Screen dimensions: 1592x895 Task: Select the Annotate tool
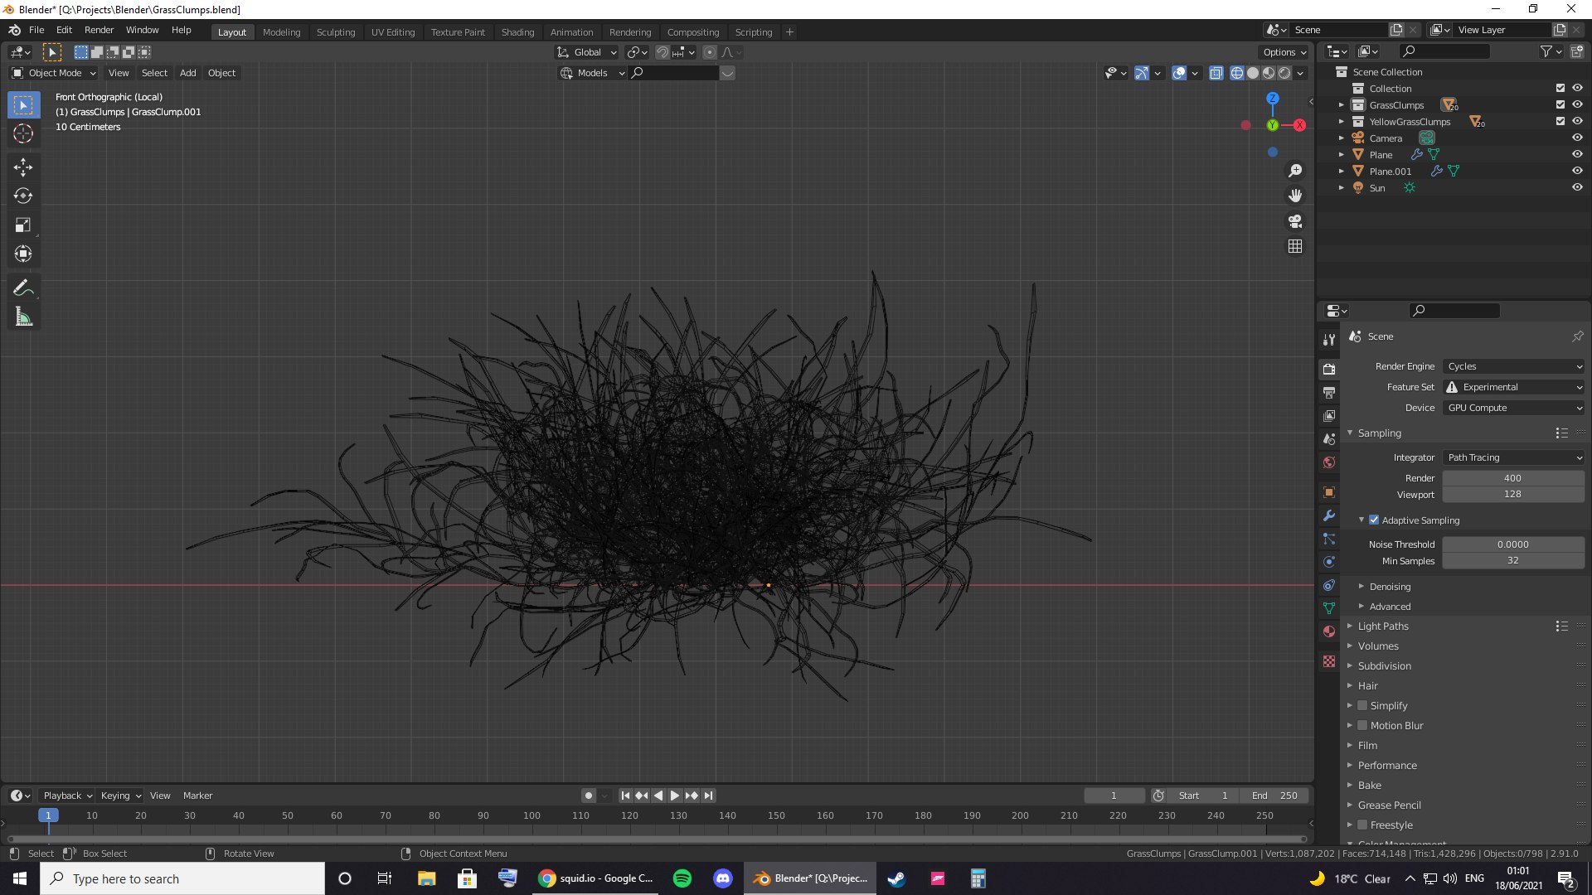(x=23, y=288)
